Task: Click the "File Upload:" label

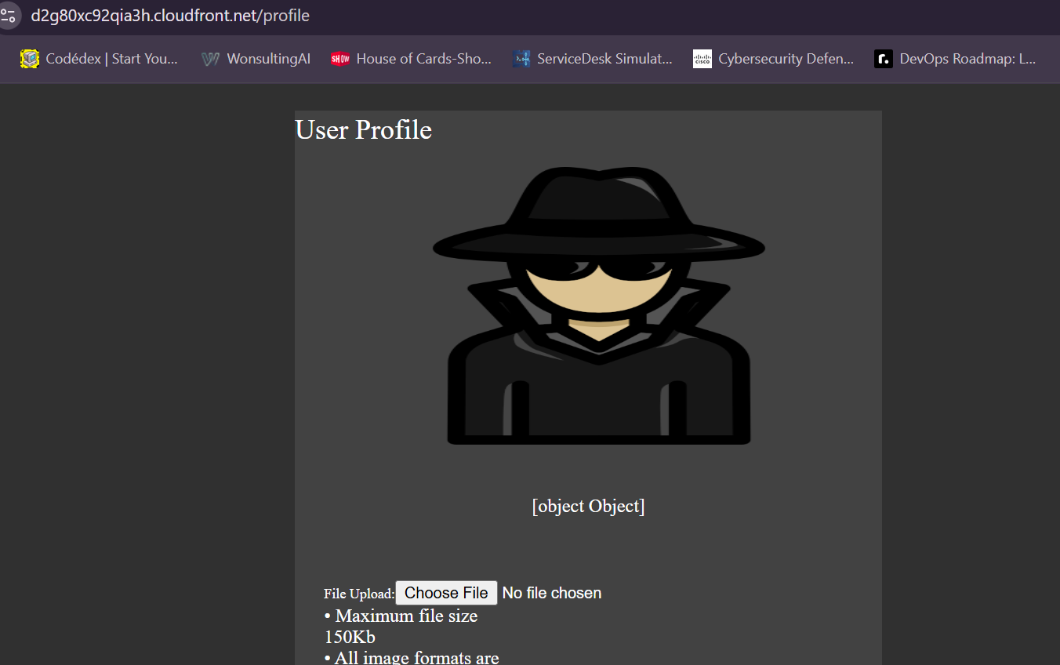Action: click(359, 594)
